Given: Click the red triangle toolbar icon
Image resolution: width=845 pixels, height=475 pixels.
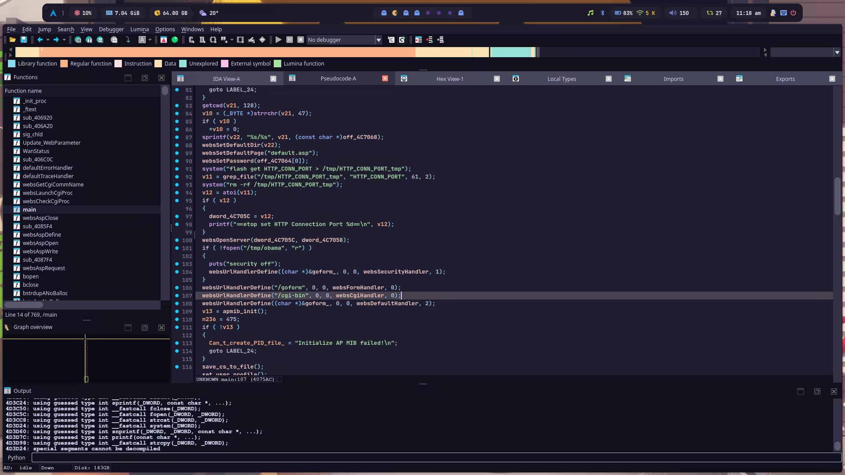Looking at the screenshot, I should point(164,40).
